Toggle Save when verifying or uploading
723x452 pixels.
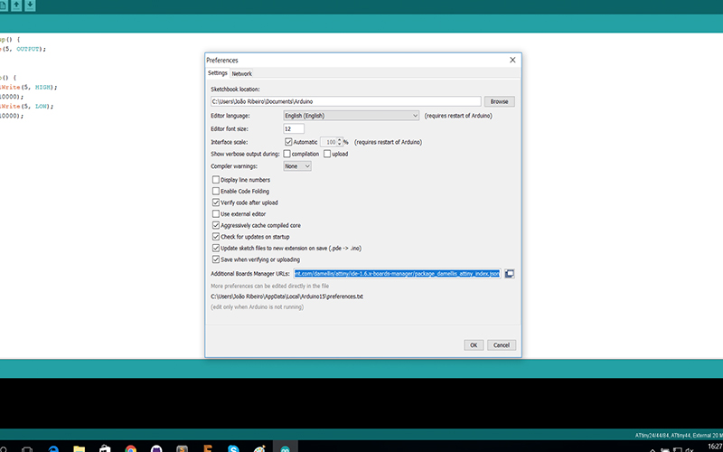pos(215,259)
